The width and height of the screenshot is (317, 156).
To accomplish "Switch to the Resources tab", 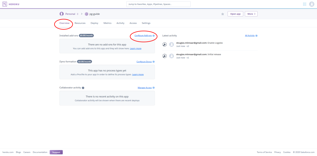I will [x=80, y=23].
